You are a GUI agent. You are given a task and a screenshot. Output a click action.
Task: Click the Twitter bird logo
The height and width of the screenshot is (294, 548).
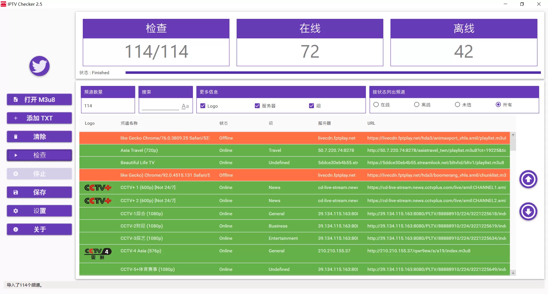(39, 66)
